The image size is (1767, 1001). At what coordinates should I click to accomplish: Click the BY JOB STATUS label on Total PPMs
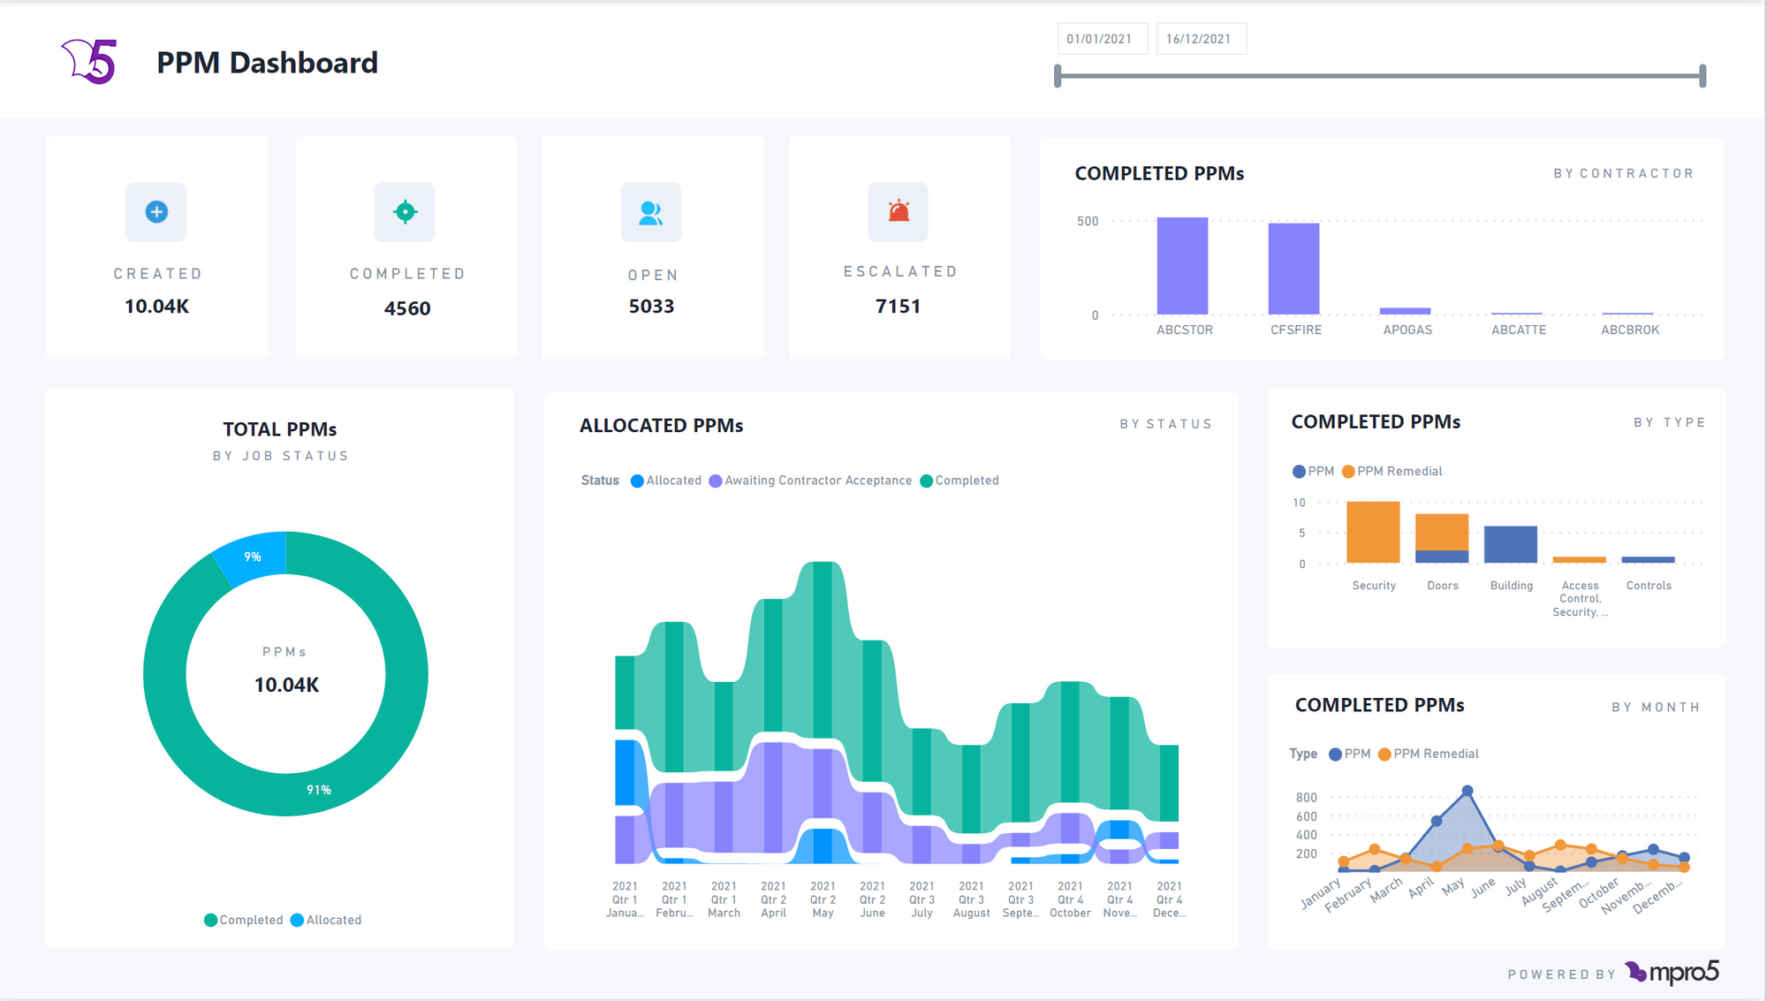click(x=279, y=456)
